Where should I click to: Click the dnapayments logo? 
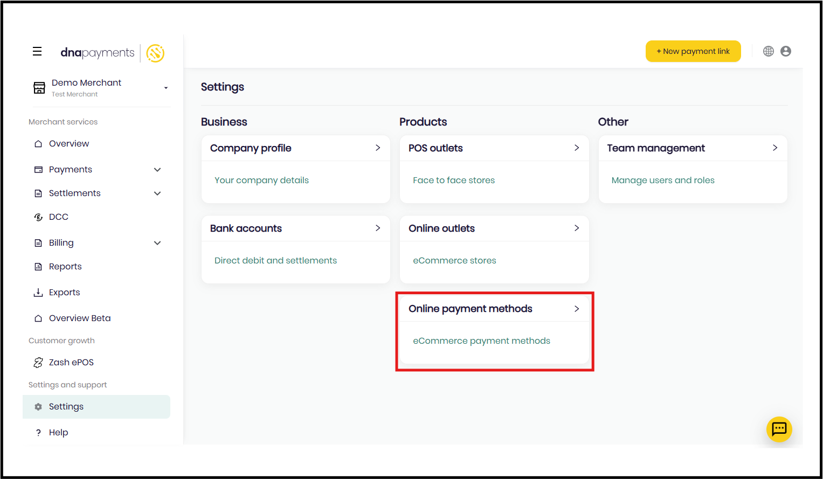[112, 53]
